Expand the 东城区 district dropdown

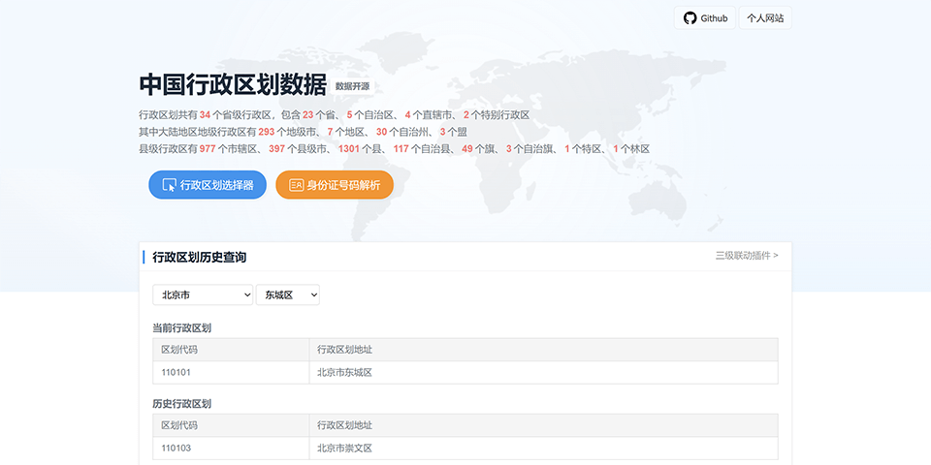pos(287,294)
